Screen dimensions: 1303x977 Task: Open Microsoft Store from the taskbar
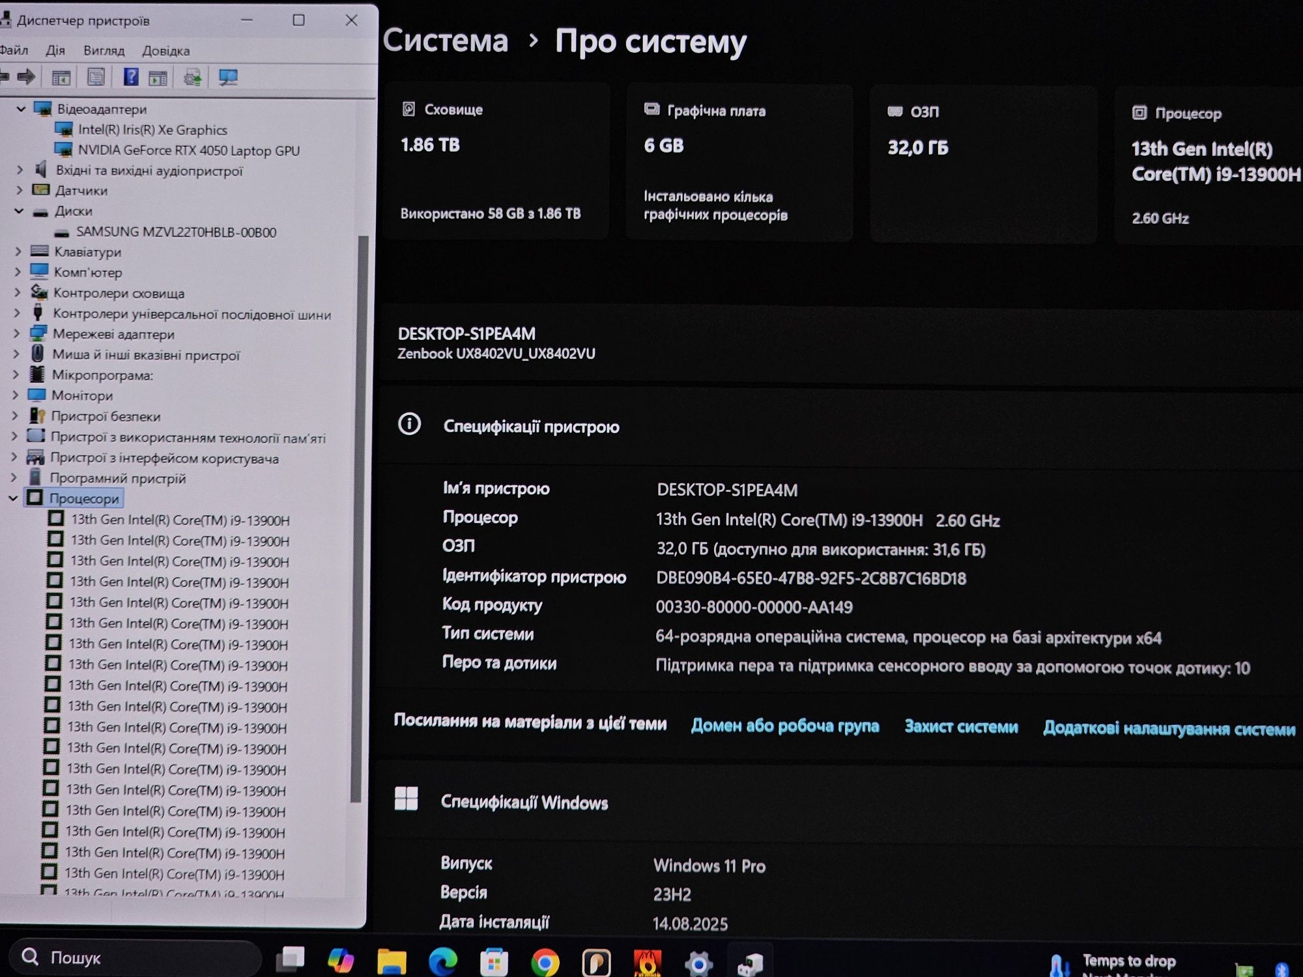(x=494, y=962)
